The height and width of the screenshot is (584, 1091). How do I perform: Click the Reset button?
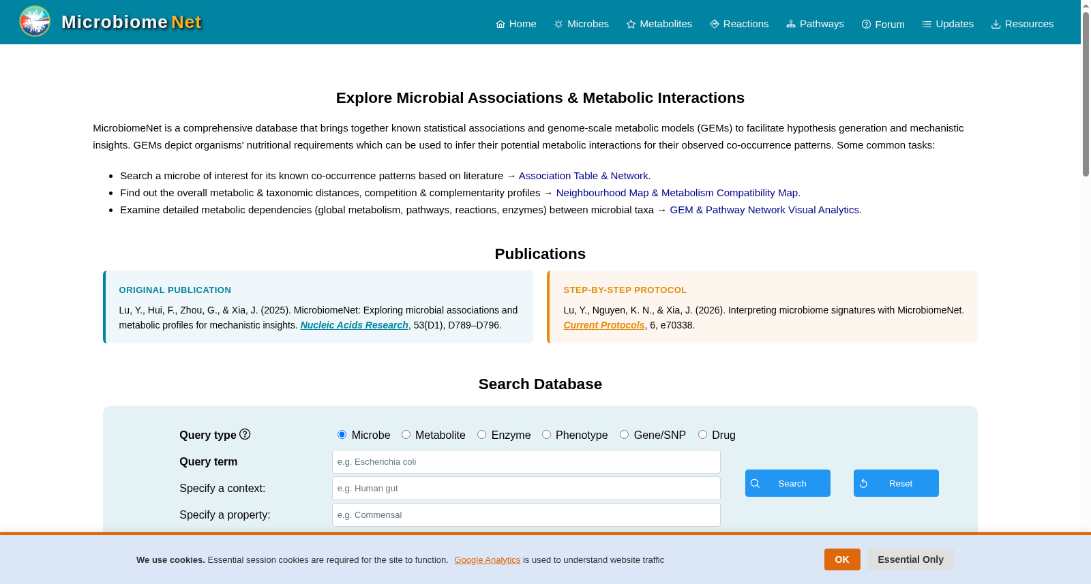click(896, 483)
